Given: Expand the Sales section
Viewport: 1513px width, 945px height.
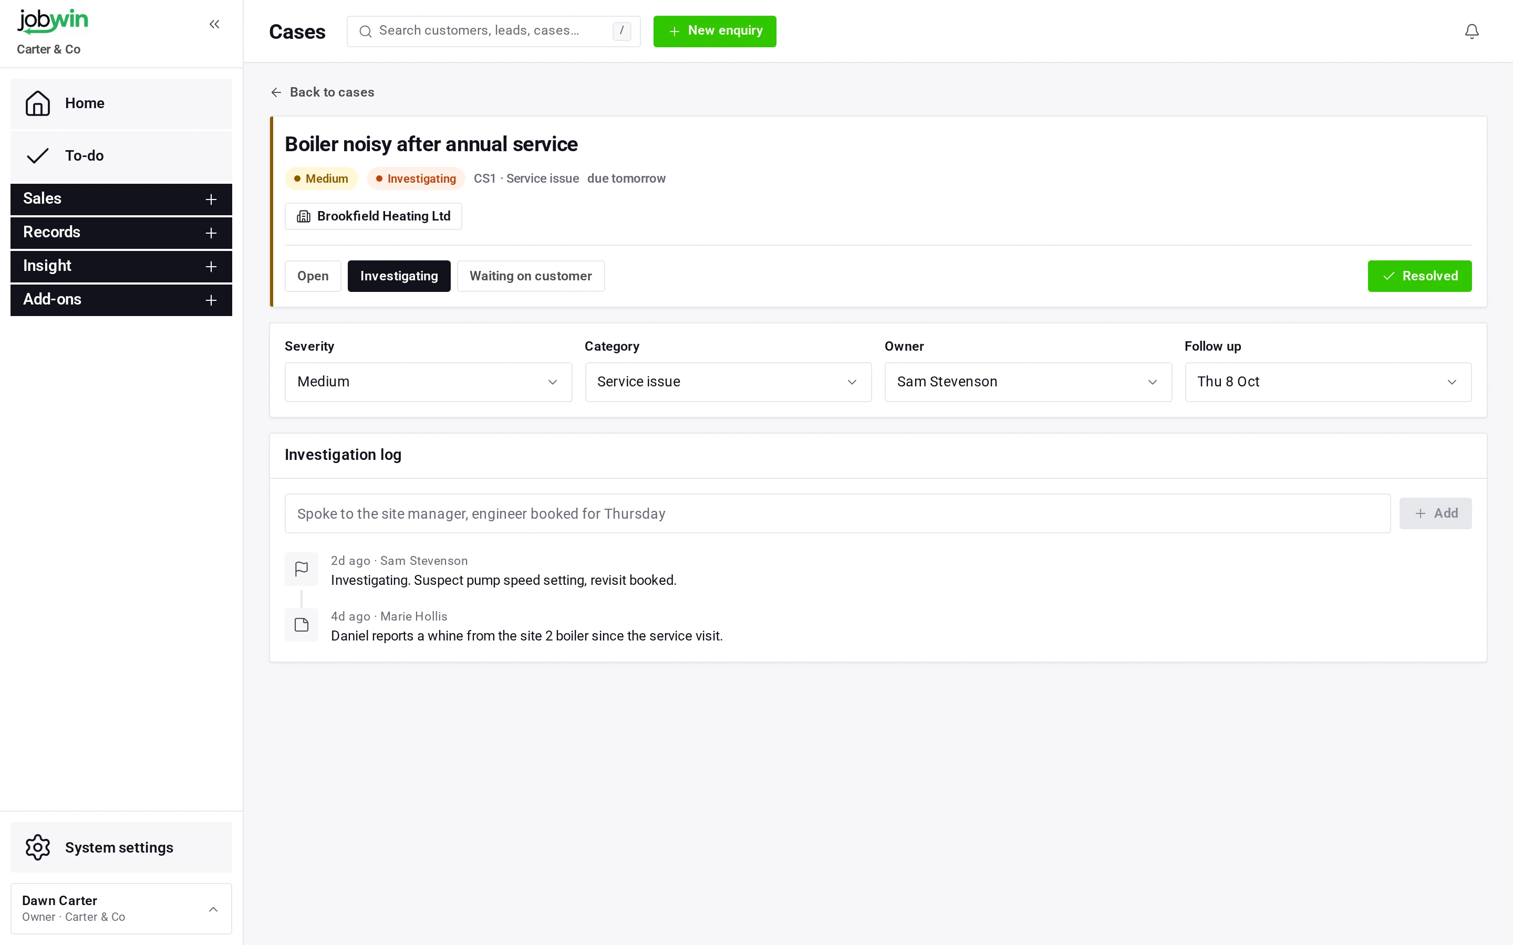Looking at the screenshot, I should point(121,199).
